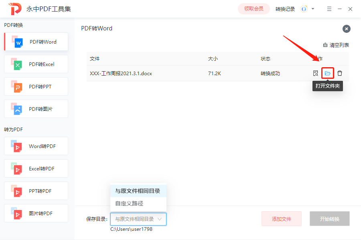Select the Word转PDF tool icon
This screenshot has width=361, height=240.
pyautogui.click(x=18, y=146)
